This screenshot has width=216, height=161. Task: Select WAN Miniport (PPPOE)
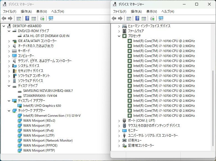tap(40, 146)
